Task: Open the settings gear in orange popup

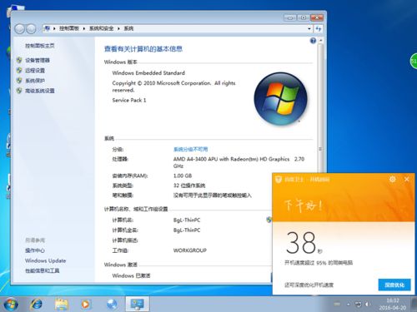Action: (x=393, y=179)
